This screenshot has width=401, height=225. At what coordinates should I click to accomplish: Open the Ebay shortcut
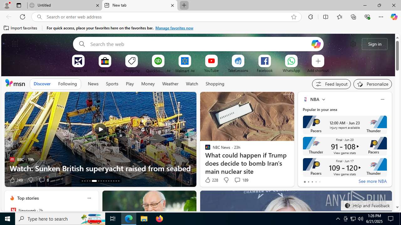click(x=105, y=63)
